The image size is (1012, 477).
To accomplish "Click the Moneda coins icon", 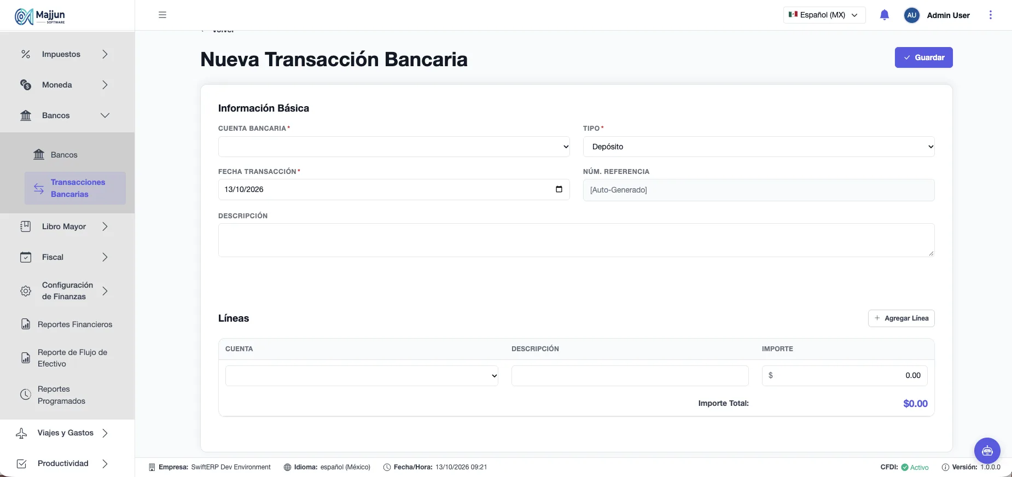I will pyautogui.click(x=26, y=85).
